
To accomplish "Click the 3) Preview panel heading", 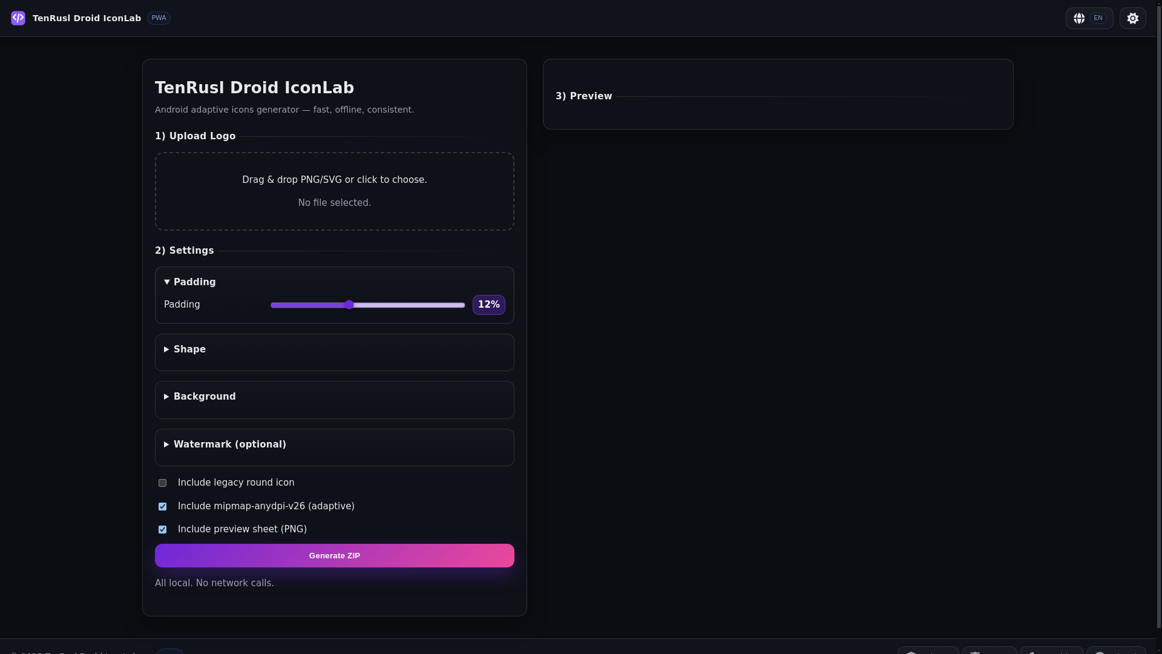I will tap(583, 96).
